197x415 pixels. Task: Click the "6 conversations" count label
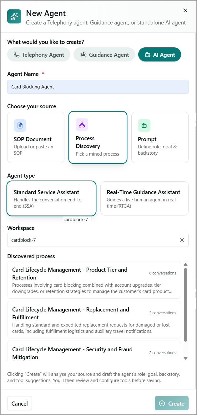click(163, 273)
